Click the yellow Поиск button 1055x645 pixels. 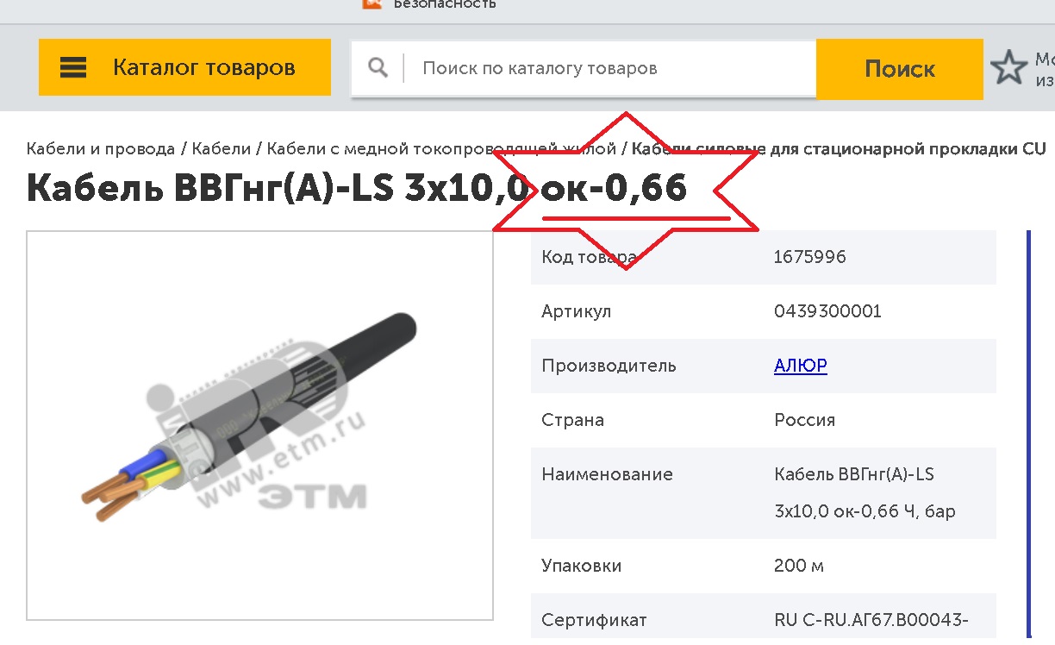click(900, 69)
